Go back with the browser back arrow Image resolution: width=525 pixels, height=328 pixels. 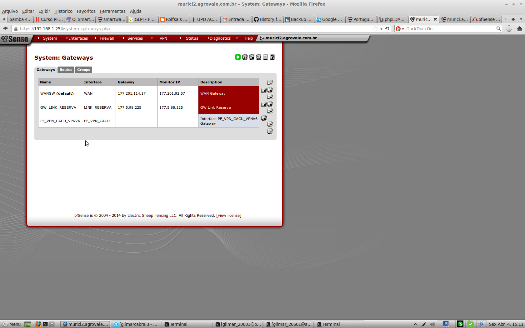pos(5,28)
